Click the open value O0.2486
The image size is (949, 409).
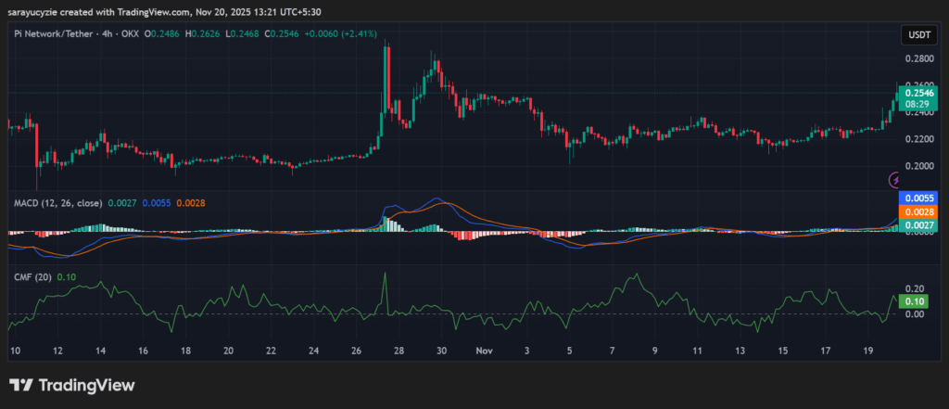click(x=163, y=34)
